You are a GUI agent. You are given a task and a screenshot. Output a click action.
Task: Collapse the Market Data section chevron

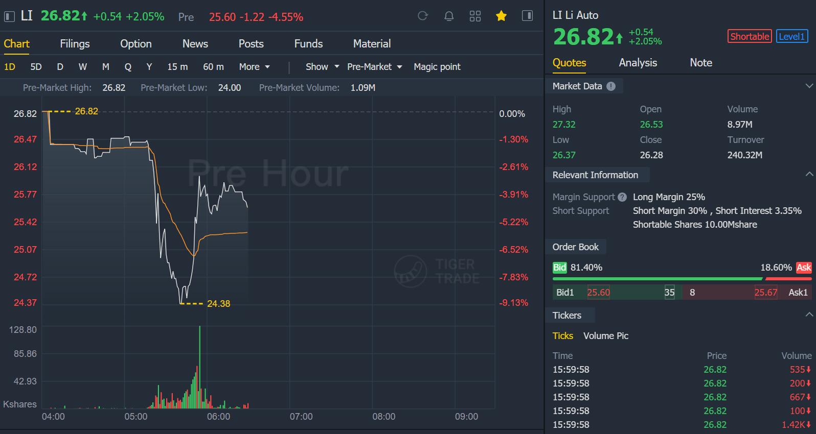click(x=809, y=86)
